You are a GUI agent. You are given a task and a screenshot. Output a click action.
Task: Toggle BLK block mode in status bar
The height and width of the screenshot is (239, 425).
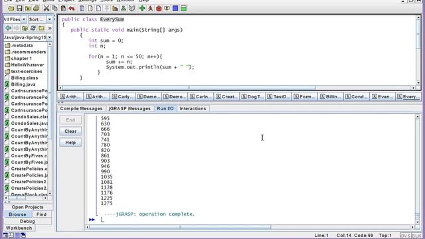pyautogui.click(x=416, y=236)
